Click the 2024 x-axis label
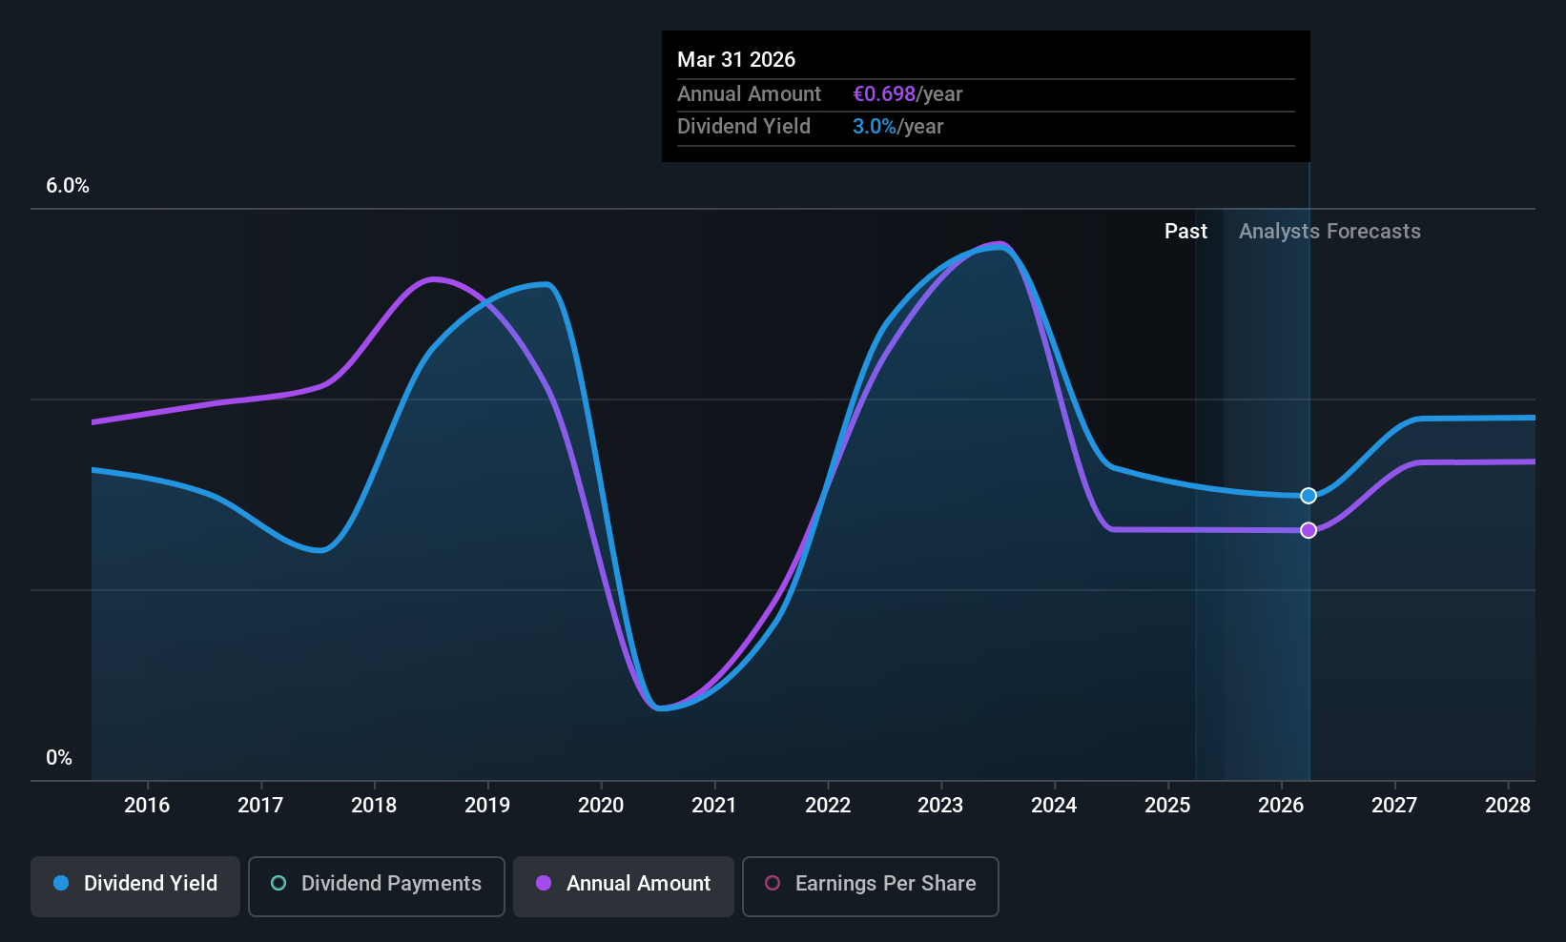The height and width of the screenshot is (942, 1566). coord(1054,806)
